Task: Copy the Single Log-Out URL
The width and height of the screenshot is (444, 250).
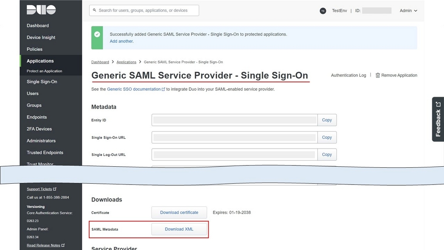Action: (x=327, y=154)
